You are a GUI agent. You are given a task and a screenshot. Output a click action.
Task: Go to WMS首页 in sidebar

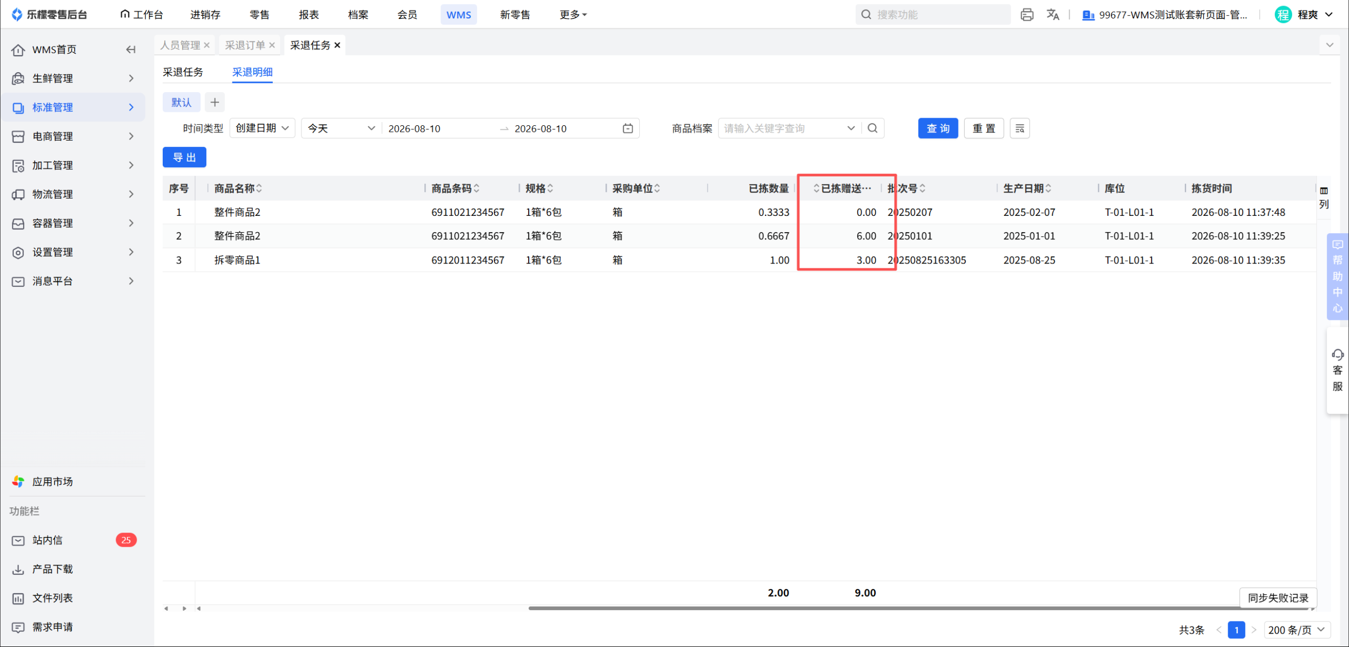click(x=54, y=50)
